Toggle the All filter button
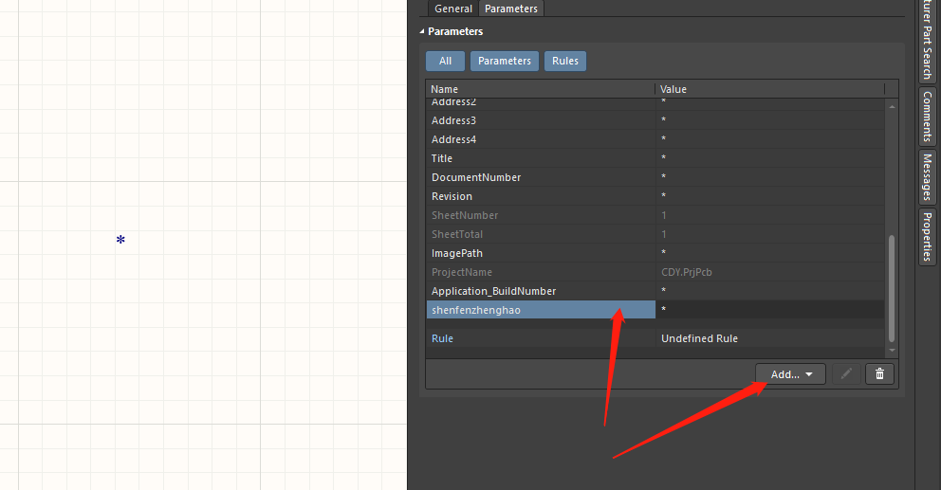Viewport: 941px width, 490px height. click(445, 62)
